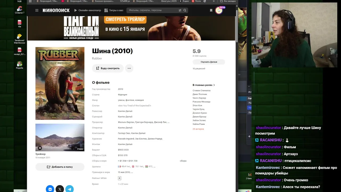Image resolution: width=341 pixels, height=192 pixels.
Task: Open actor Стивен Спинелла
Action: pyautogui.click(x=201, y=91)
